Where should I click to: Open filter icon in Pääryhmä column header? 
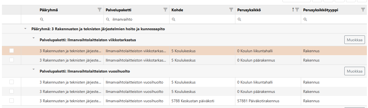tap(100, 10)
